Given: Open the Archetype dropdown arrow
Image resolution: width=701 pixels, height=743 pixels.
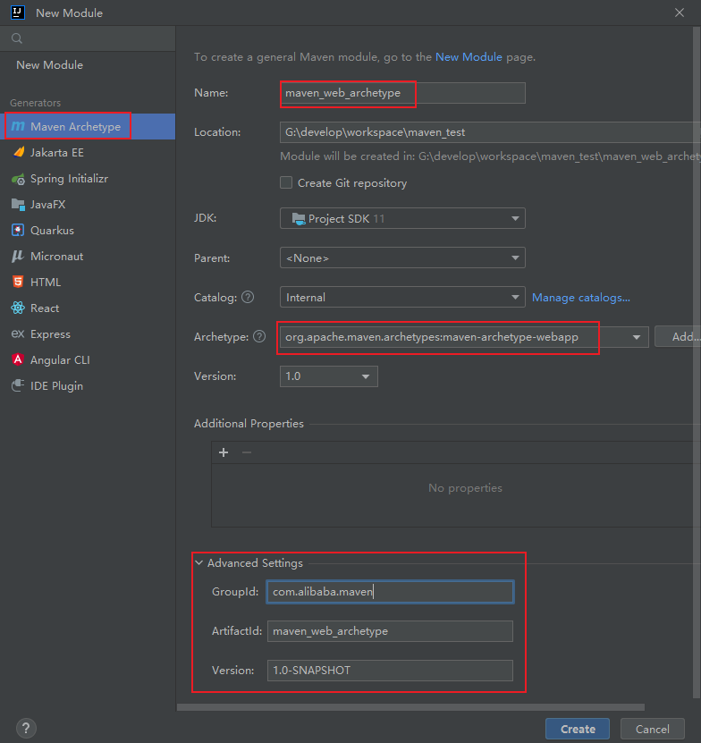Looking at the screenshot, I should tap(637, 337).
